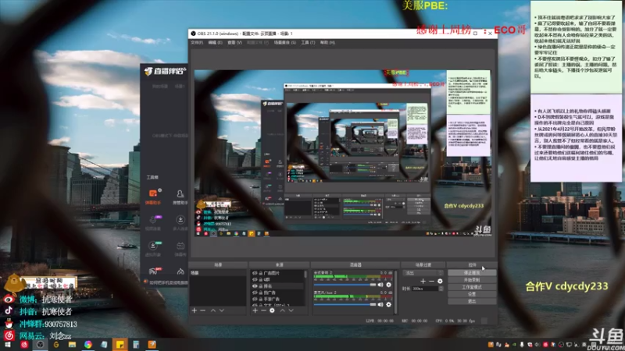
Task: Remove the selected scene with the minus icon
Action: tap(203, 310)
